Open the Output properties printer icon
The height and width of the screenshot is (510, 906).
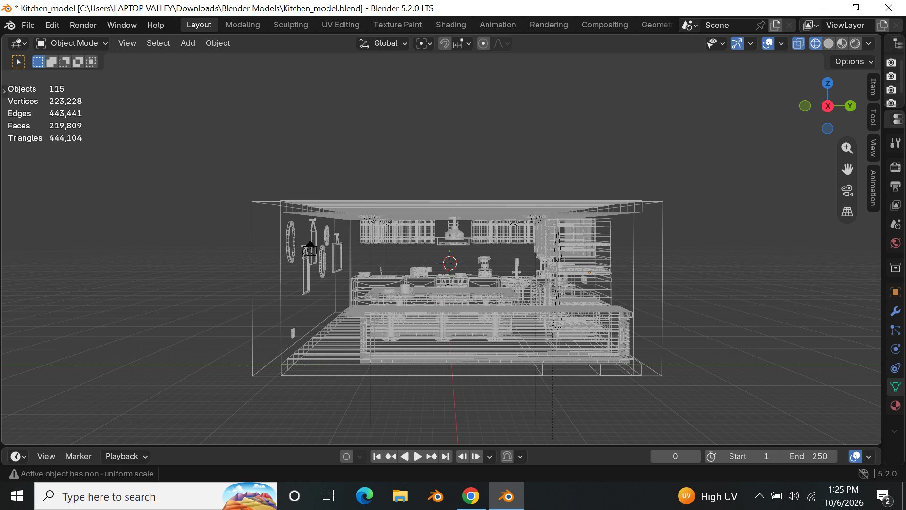pyautogui.click(x=895, y=187)
